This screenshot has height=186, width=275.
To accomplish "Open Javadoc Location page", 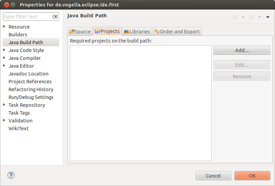I will pos(28,74).
